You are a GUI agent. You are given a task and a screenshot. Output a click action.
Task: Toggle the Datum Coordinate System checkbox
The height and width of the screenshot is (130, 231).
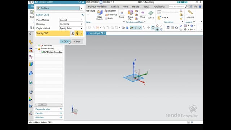point(43,52)
